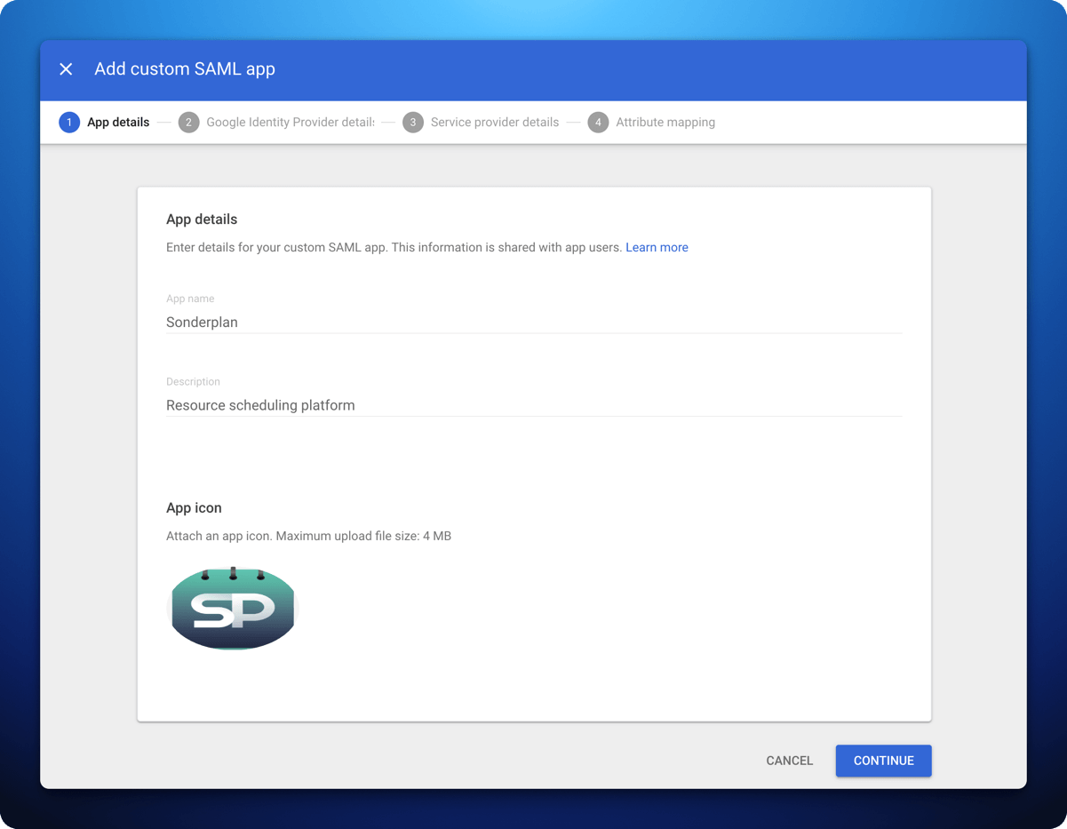
Task: Click the numbered circle showing 2
Action: (188, 122)
